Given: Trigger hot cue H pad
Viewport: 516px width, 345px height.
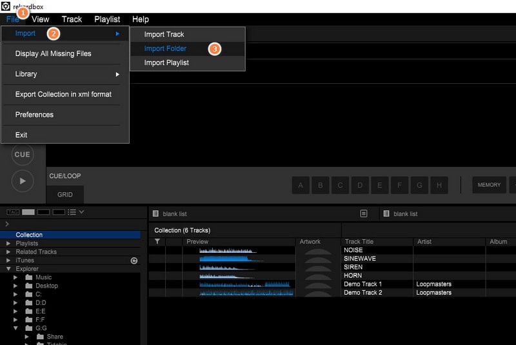Looking at the screenshot, I should 439,185.
